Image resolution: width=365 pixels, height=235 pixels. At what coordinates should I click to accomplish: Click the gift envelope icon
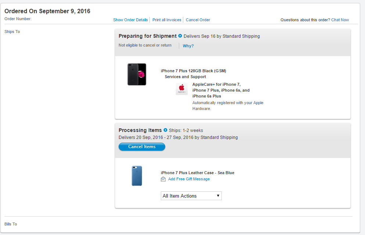(163, 179)
